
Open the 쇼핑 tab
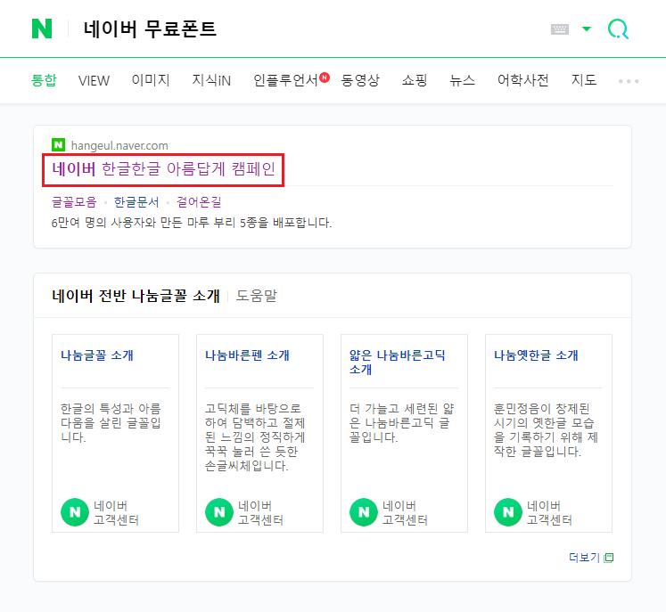coord(415,80)
